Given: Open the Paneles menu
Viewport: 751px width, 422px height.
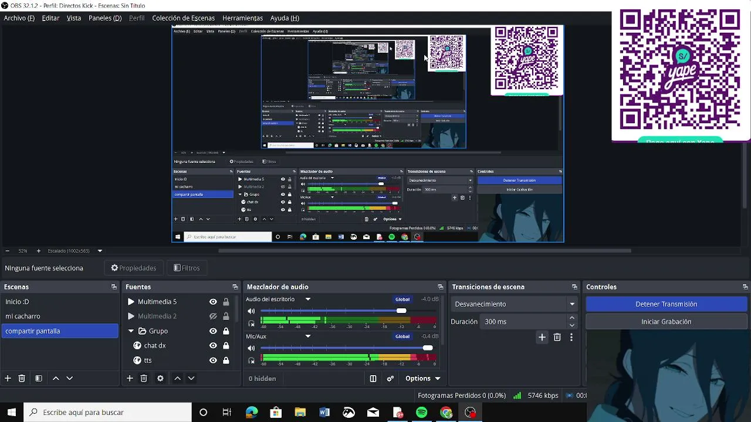Looking at the screenshot, I should pos(105,18).
